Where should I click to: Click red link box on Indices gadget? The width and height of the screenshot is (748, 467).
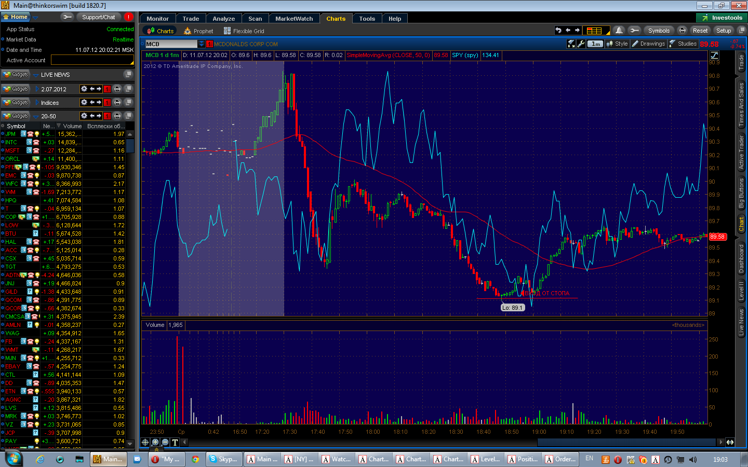tap(107, 103)
